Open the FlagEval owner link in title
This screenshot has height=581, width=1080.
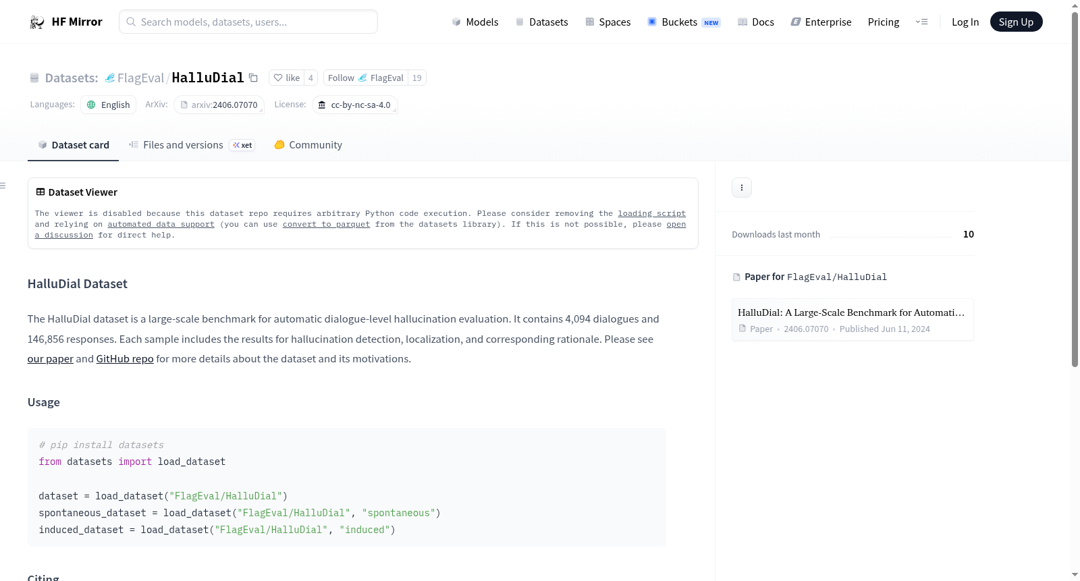(x=140, y=78)
